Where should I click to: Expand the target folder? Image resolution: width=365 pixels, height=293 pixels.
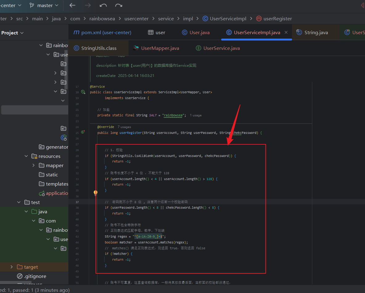(12, 267)
